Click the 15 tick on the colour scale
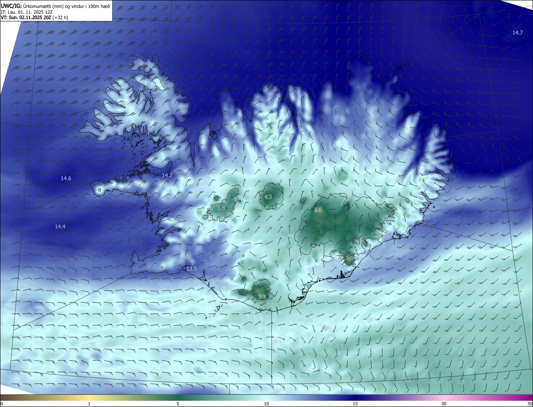This screenshot has width=533, height=407. [x=355, y=404]
